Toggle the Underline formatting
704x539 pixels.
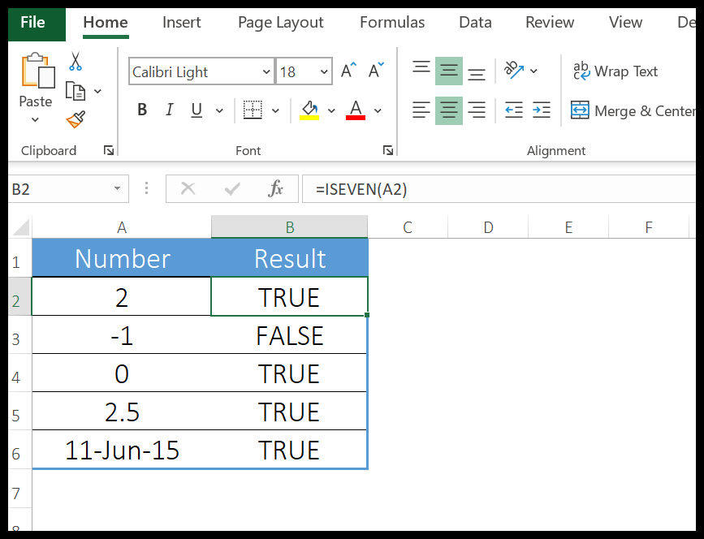click(195, 110)
